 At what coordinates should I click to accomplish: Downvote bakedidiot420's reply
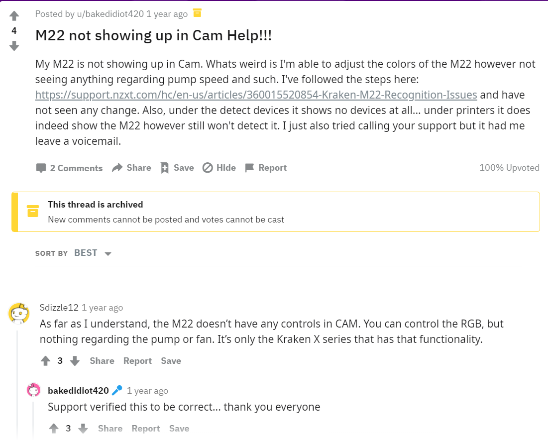pos(83,429)
